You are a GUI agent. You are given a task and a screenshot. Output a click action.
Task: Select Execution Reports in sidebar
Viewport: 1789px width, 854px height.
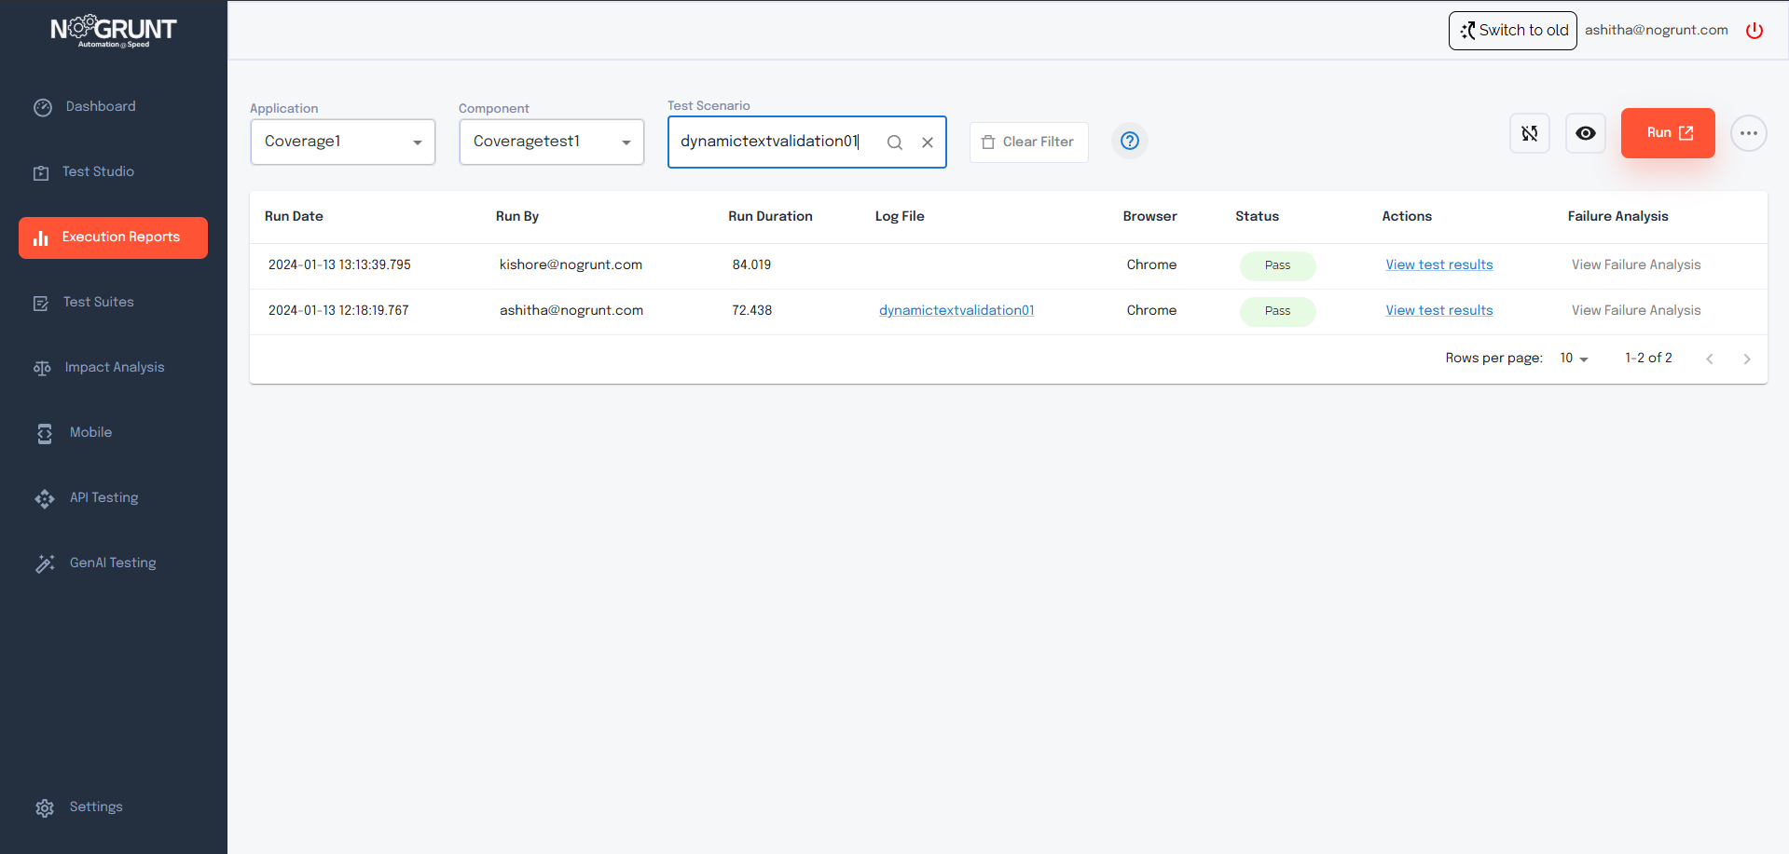coord(113,237)
